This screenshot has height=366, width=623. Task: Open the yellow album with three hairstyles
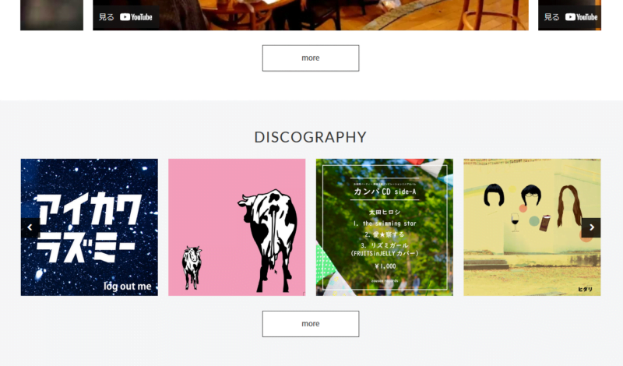[x=532, y=227]
